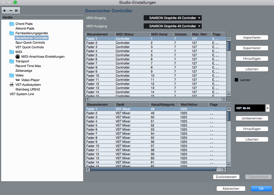Viewport: 274px width, 195px height.
Task: Click the Transport folder icon
Action: coord(12,61)
